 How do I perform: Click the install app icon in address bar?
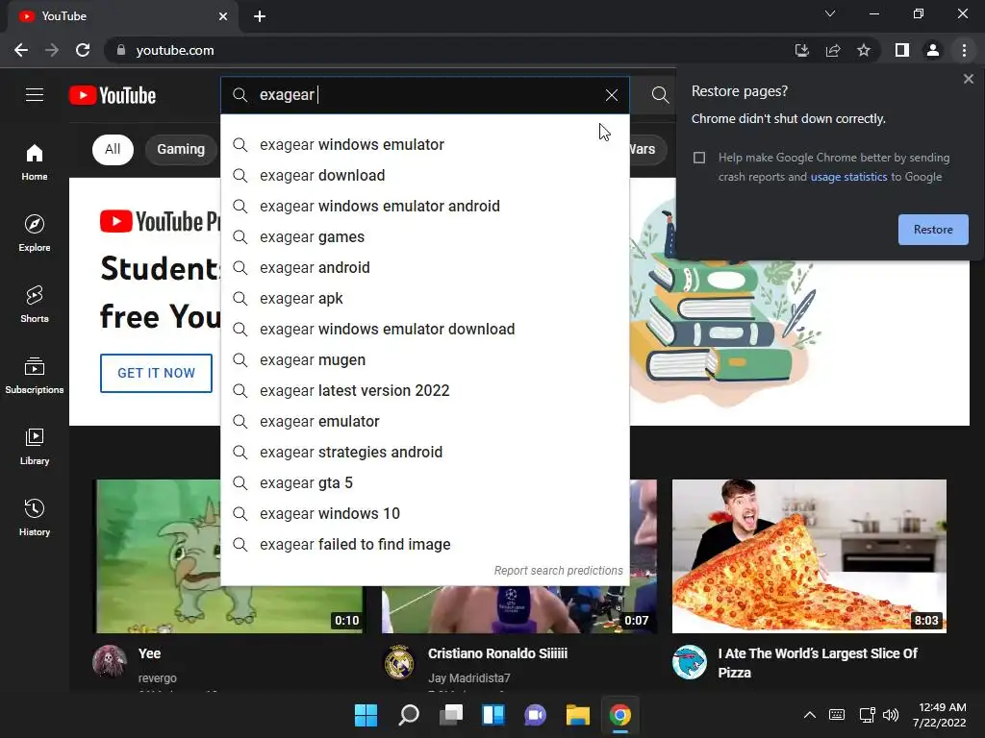[x=801, y=50]
